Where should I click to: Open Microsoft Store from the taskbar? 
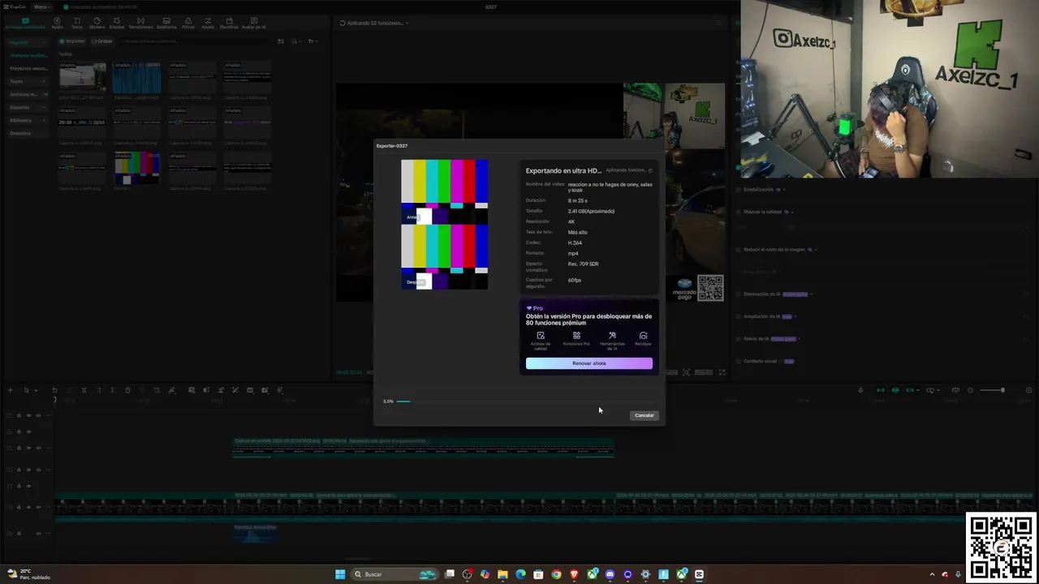point(538,574)
